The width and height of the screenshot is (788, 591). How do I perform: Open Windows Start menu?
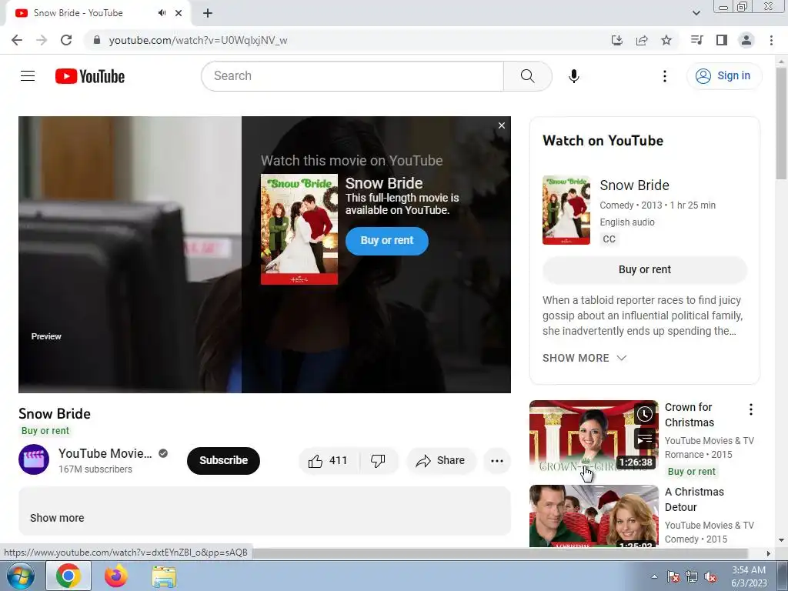(20, 576)
